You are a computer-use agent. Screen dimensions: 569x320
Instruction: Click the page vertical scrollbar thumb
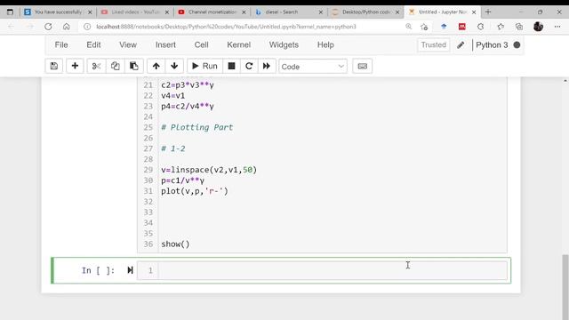coord(565,286)
